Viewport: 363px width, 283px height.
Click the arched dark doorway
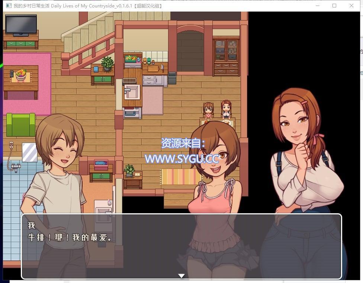pos(190,51)
